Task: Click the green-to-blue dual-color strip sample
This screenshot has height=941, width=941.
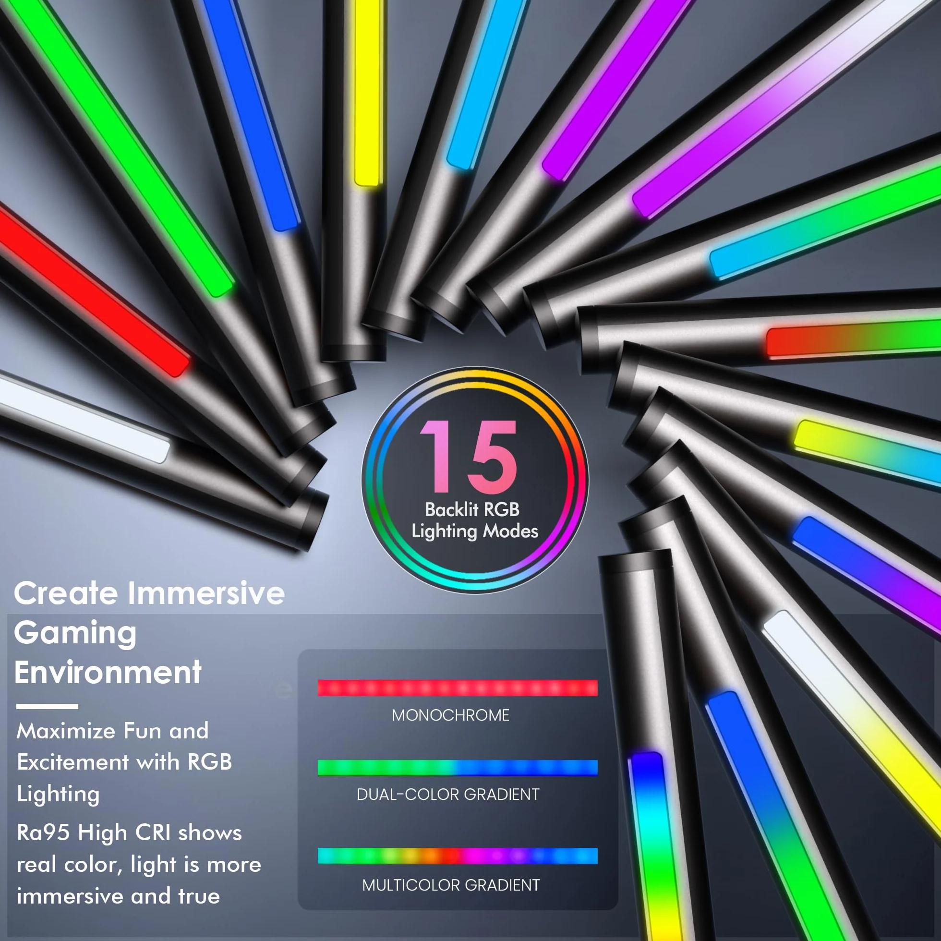Action: point(458,768)
